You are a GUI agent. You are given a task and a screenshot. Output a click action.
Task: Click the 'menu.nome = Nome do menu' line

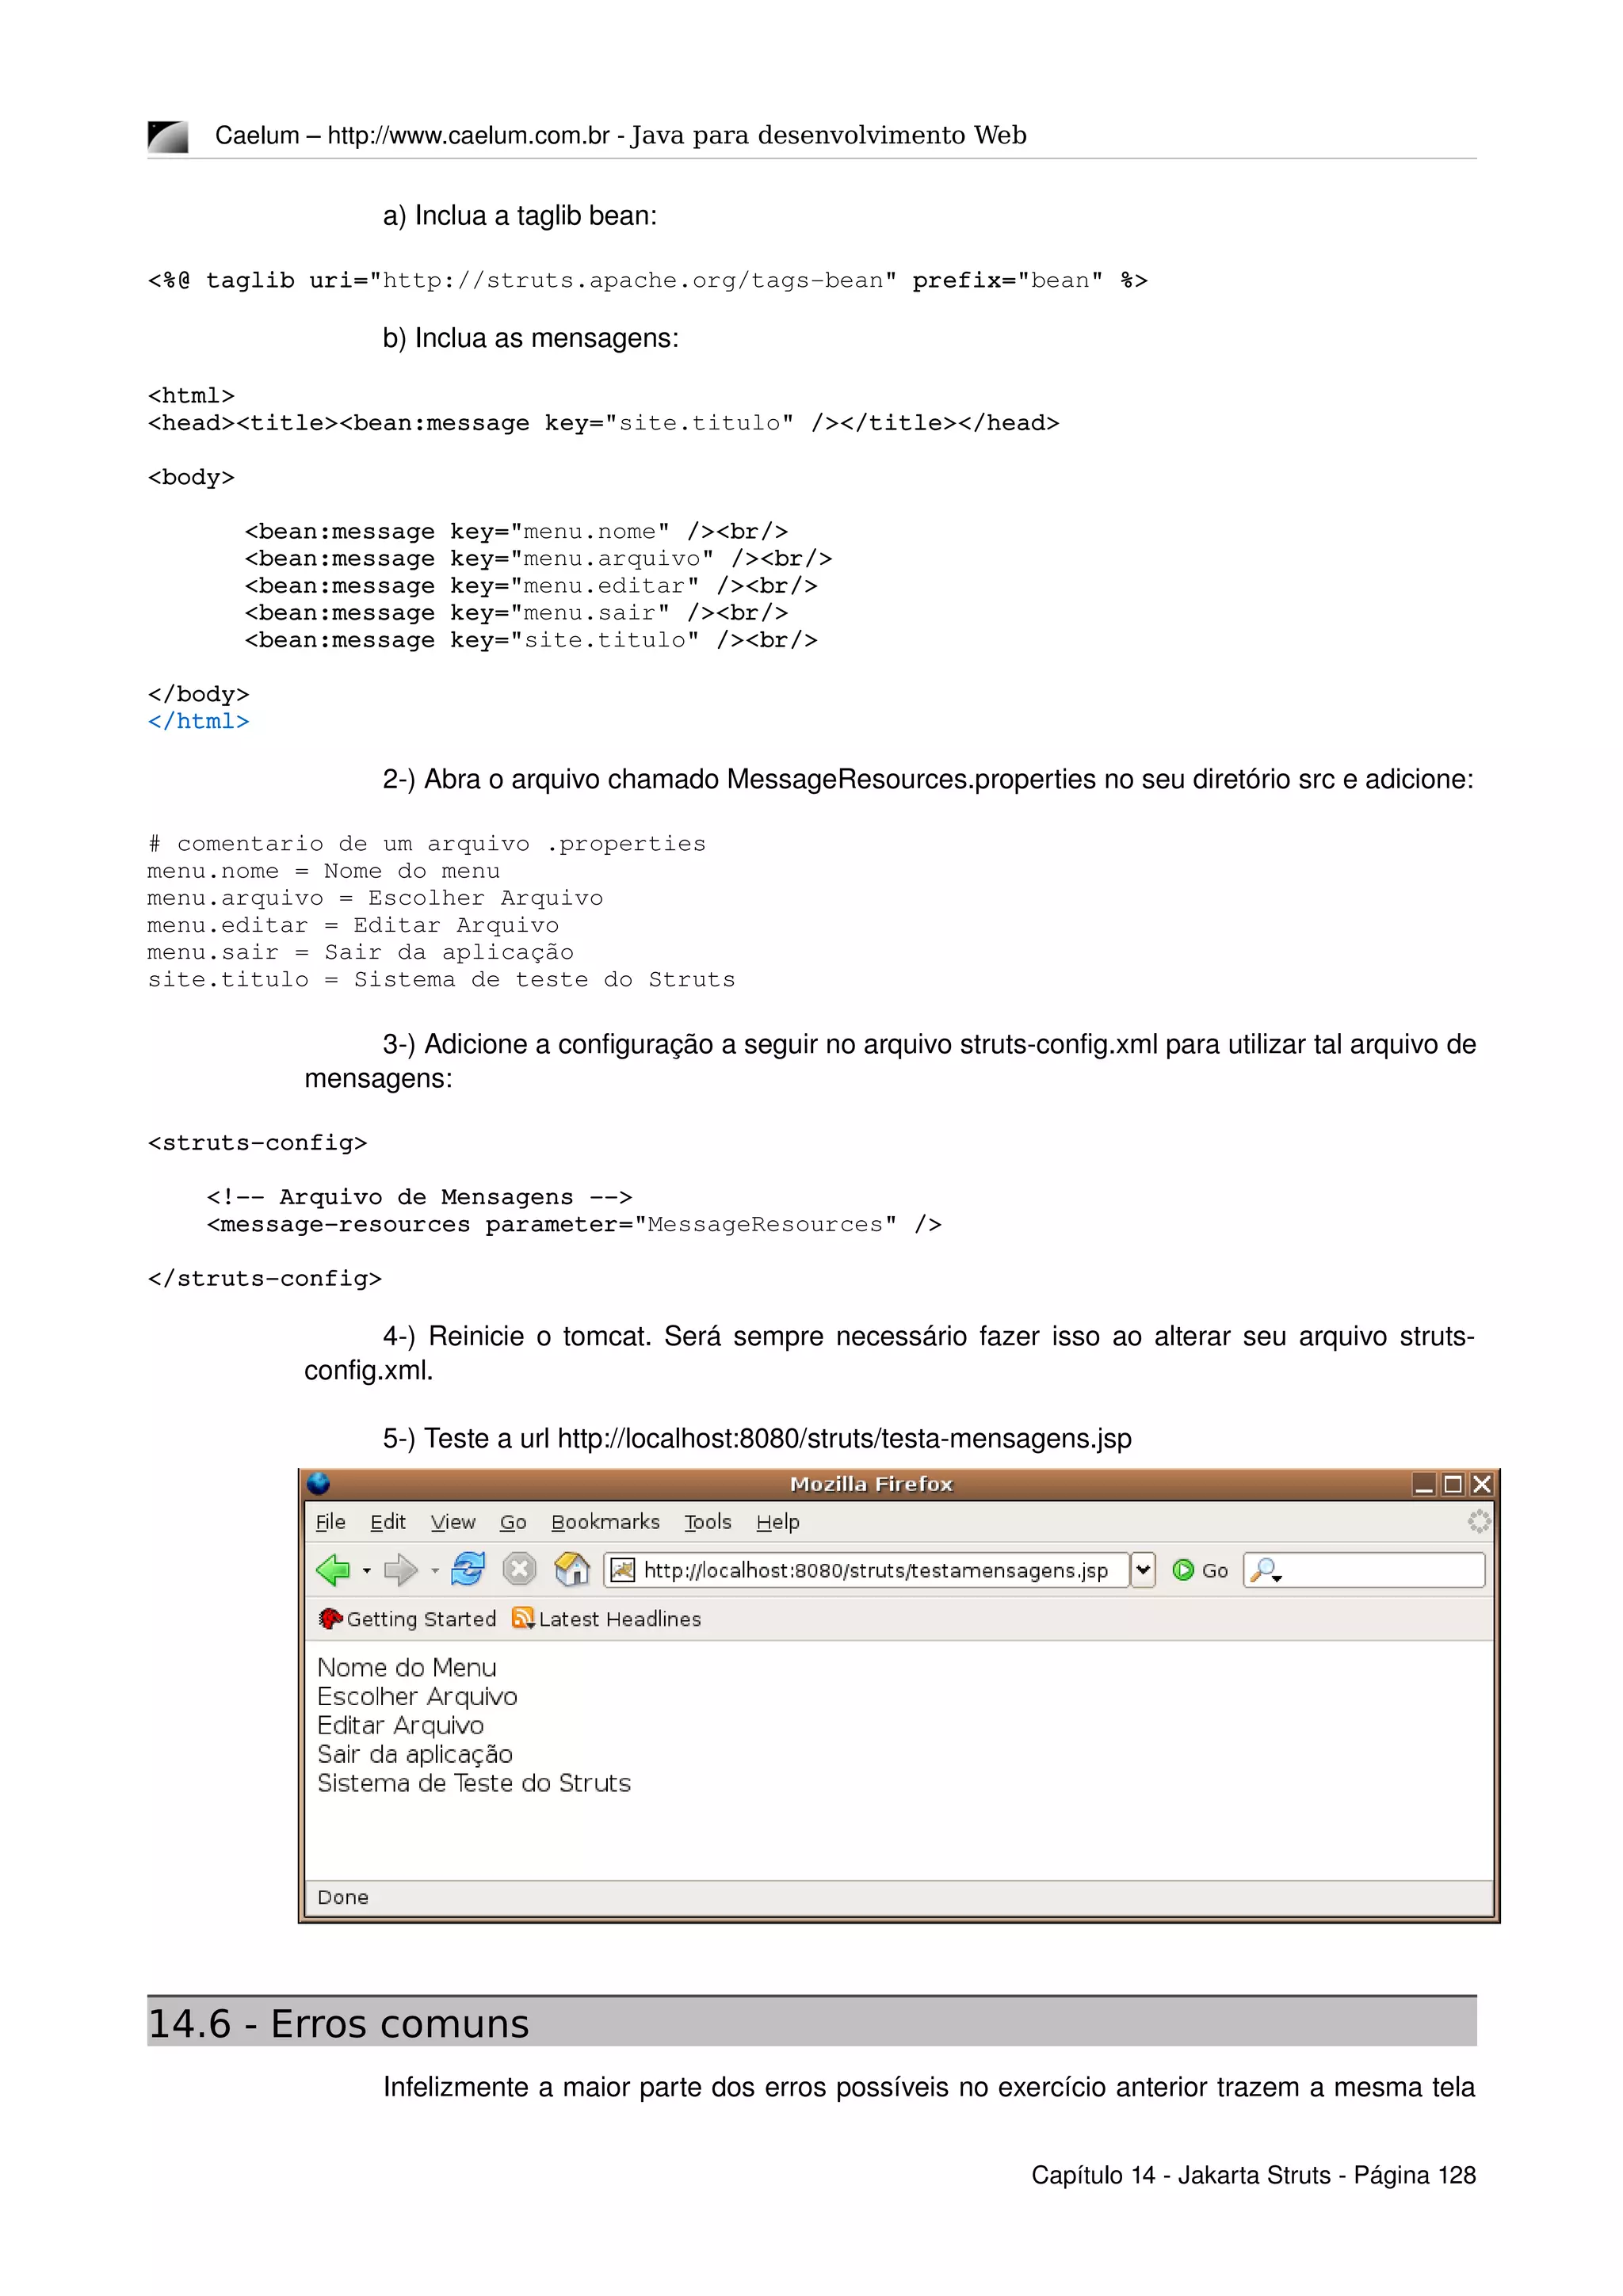[x=323, y=871]
